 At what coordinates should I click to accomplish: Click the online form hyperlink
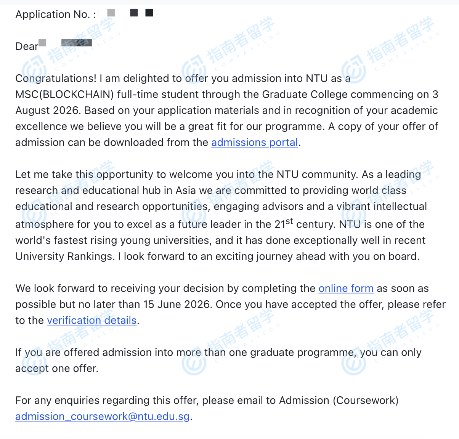coord(346,288)
